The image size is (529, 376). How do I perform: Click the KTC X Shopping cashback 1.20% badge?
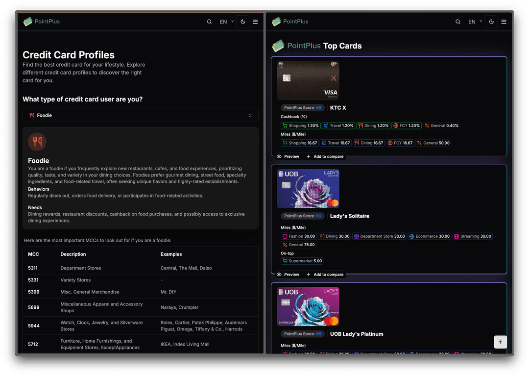[x=301, y=125]
